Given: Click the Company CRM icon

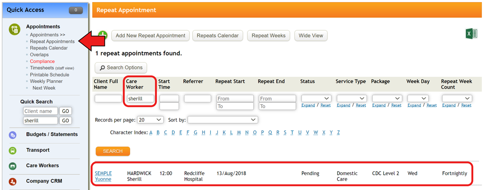Looking at the screenshot, I should [x=13, y=182].
